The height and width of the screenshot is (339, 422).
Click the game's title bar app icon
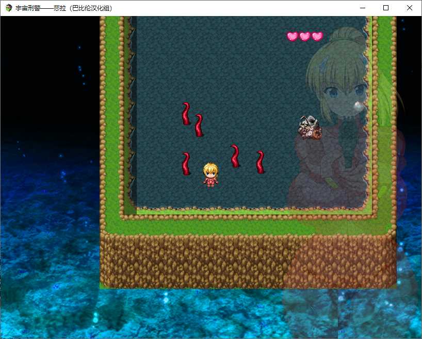9,8
